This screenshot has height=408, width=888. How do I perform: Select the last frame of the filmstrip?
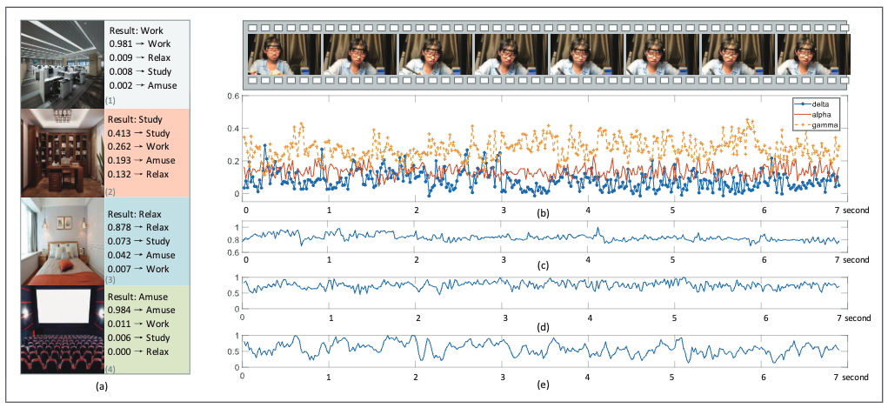[x=813, y=54]
